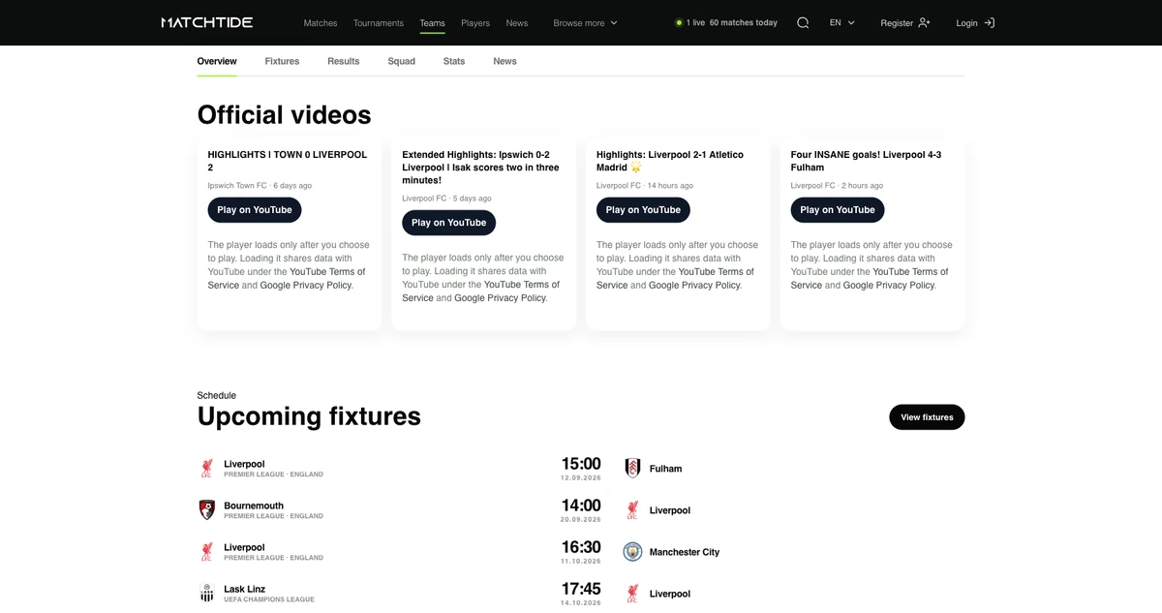The width and height of the screenshot is (1162, 613).
Task: Click the Bournemouth team name
Action: tap(254, 506)
